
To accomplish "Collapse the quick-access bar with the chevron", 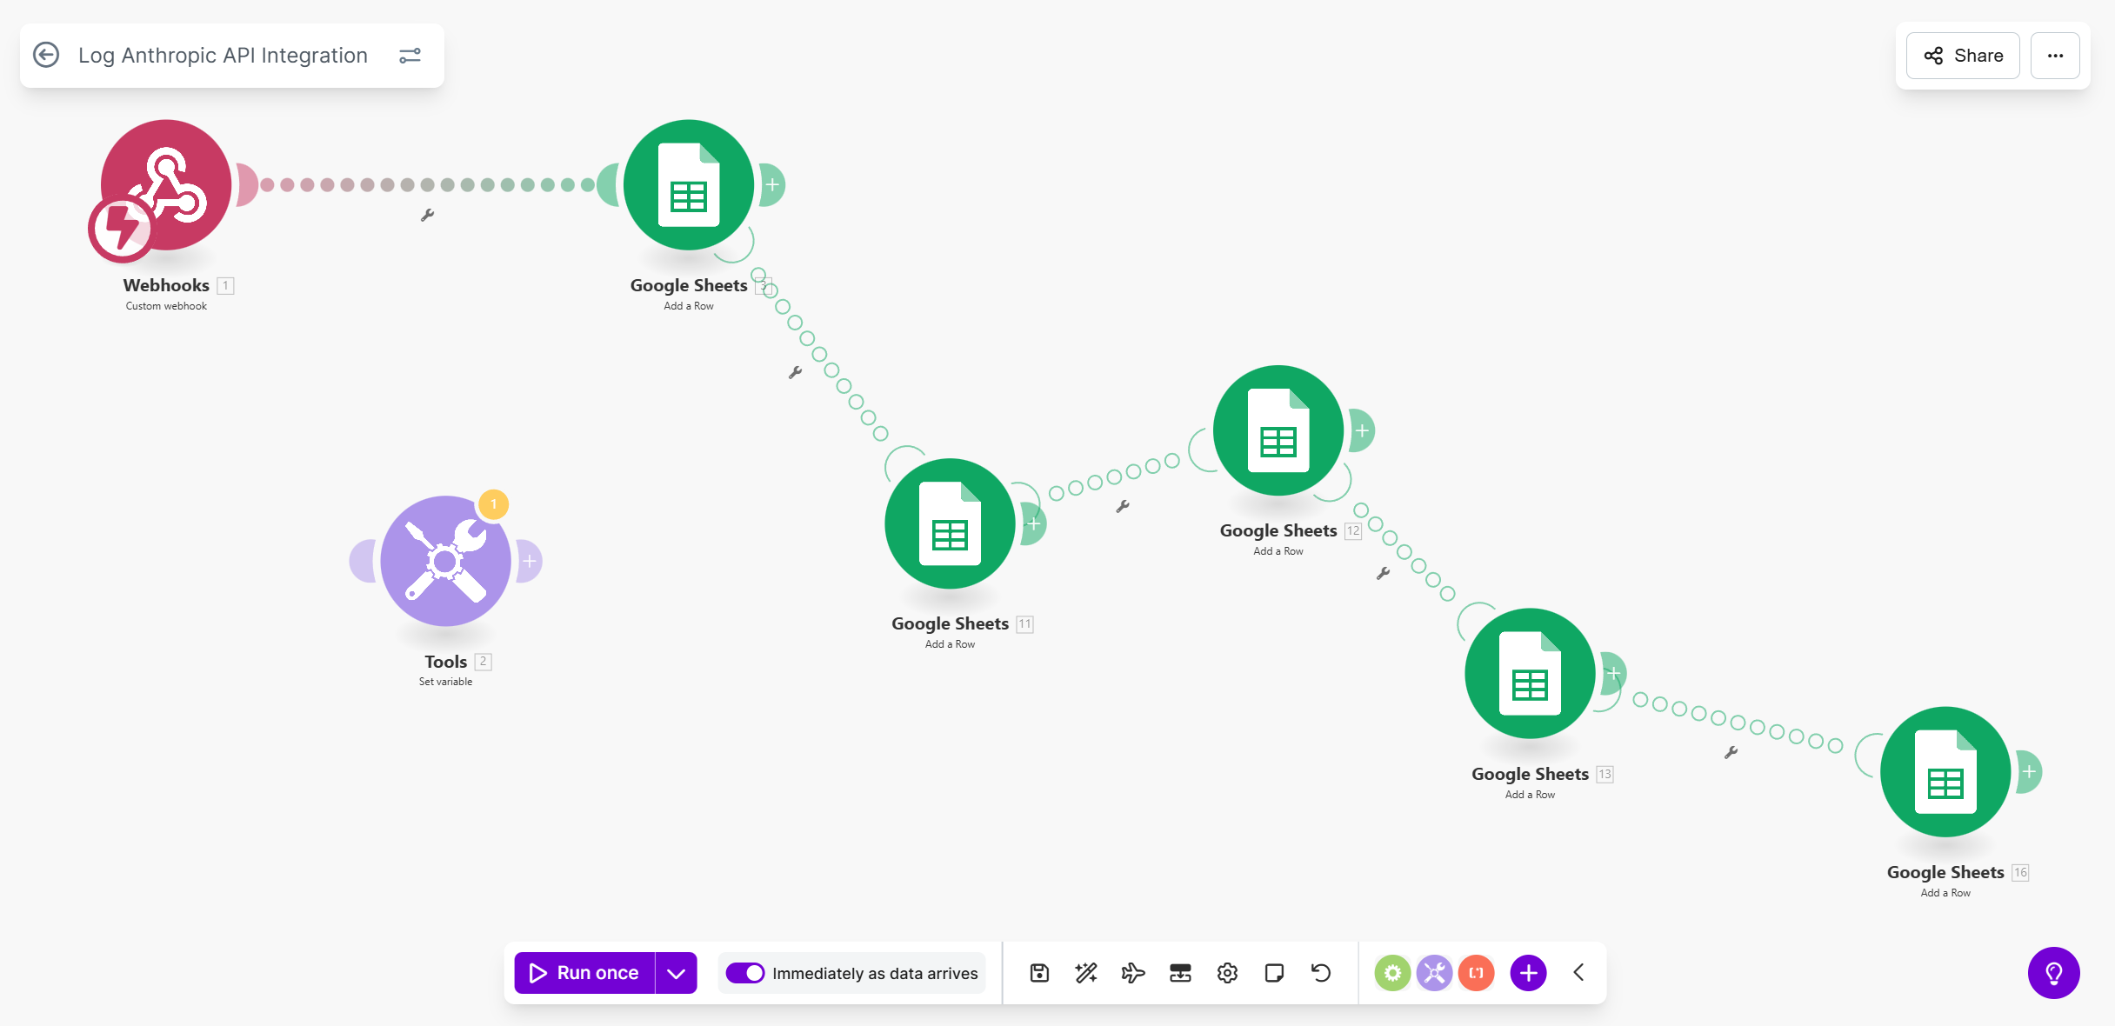I will (1578, 973).
